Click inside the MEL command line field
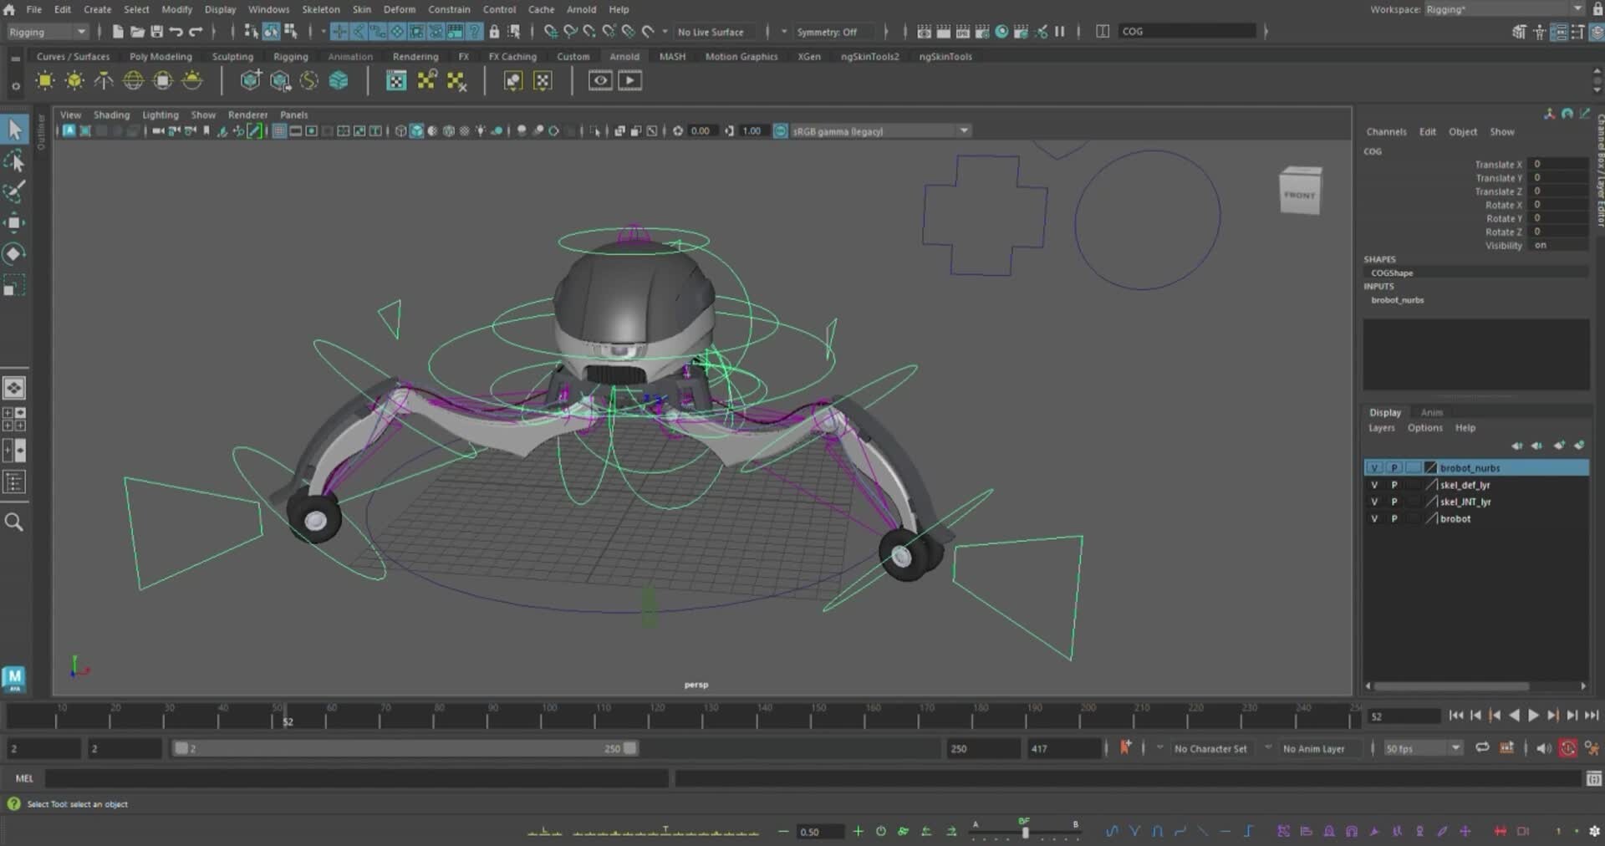The width and height of the screenshot is (1605, 846). 334,778
